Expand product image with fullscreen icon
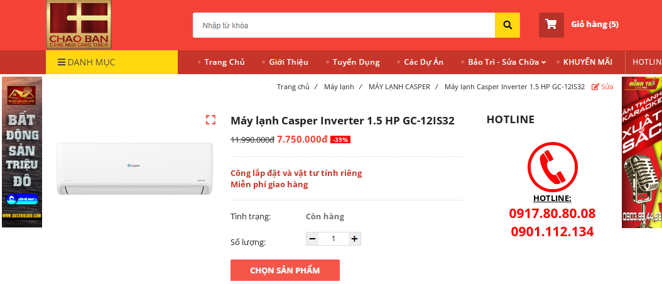The height and width of the screenshot is (284, 662). pyautogui.click(x=210, y=119)
